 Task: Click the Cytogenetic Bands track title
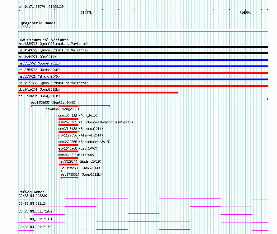[37, 23]
